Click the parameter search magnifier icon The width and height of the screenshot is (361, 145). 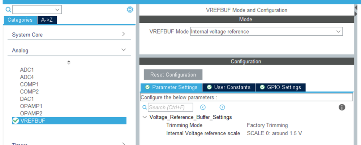tap(145, 107)
